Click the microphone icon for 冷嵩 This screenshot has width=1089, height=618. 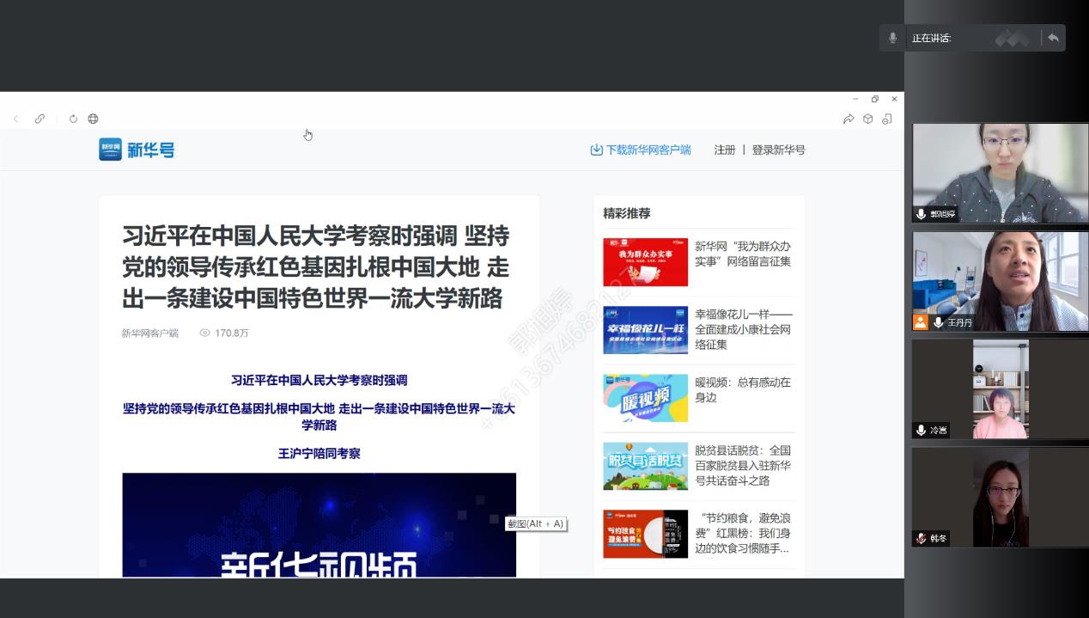921,430
